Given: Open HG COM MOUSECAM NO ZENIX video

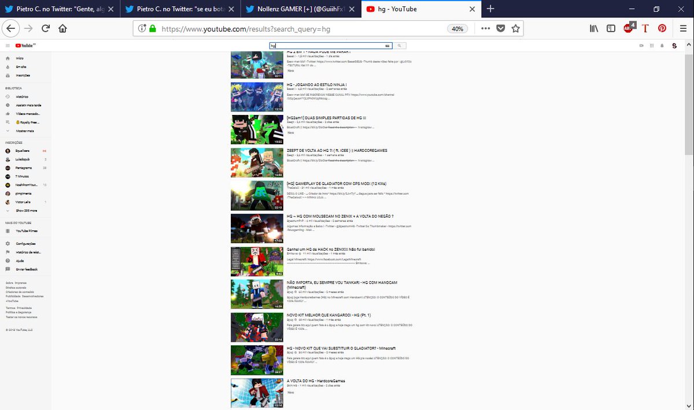Looking at the screenshot, I should (x=340, y=217).
